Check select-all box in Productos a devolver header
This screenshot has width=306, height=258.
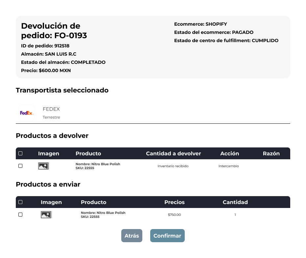click(x=20, y=153)
